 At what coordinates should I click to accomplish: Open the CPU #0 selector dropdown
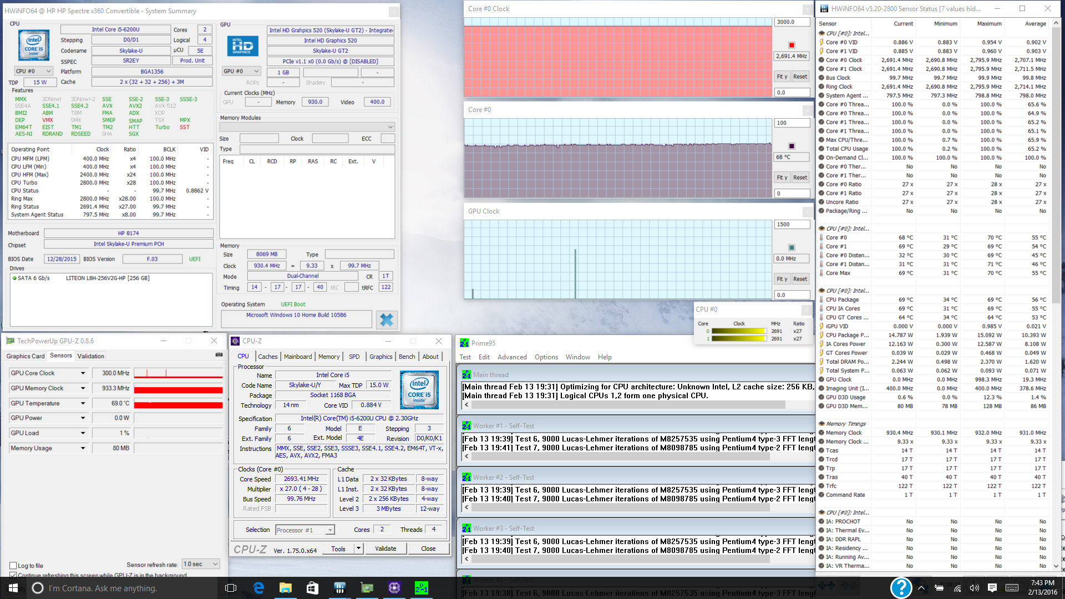tap(33, 71)
